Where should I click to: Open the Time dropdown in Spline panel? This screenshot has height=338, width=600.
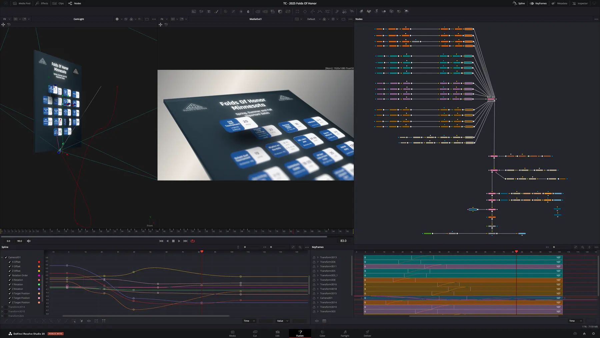tap(249, 321)
